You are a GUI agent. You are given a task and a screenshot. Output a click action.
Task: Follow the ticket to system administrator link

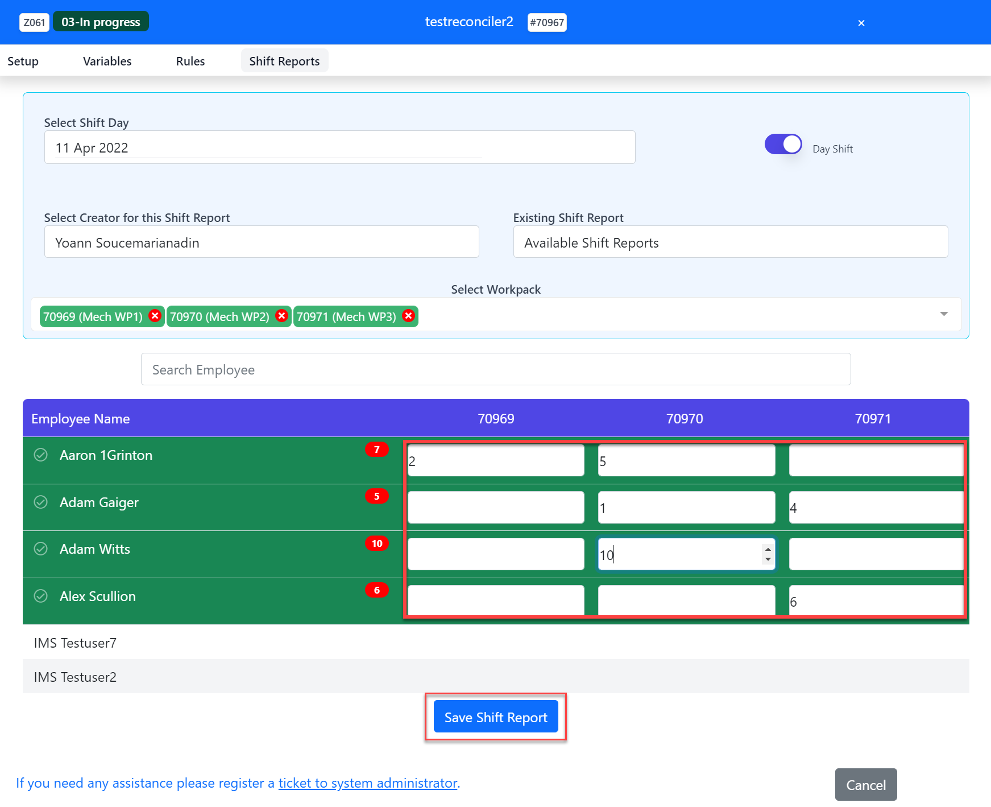pos(368,783)
